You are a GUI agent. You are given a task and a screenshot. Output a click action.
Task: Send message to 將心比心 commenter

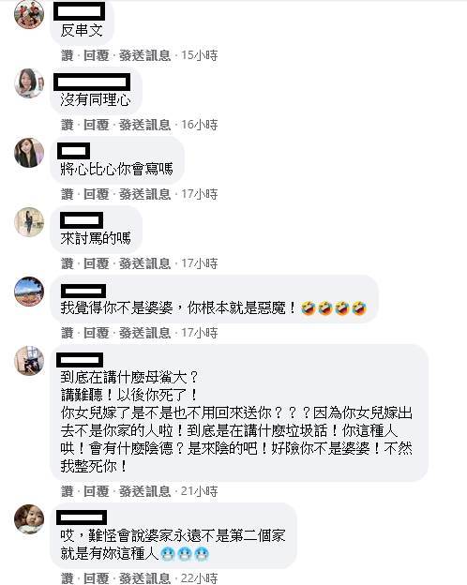(144, 194)
